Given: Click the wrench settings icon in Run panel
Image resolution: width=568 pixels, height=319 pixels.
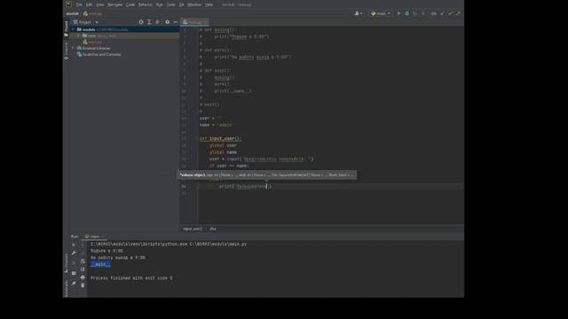Looking at the screenshot, I should point(74,253).
